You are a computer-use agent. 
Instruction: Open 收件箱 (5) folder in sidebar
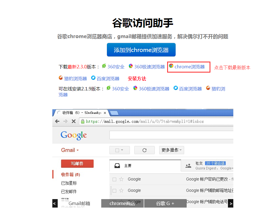pyautogui.click(x=70, y=175)
